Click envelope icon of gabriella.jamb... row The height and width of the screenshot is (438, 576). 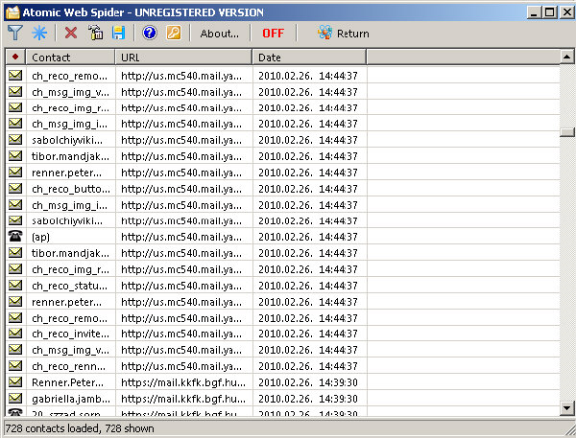(x=15, y=398)
